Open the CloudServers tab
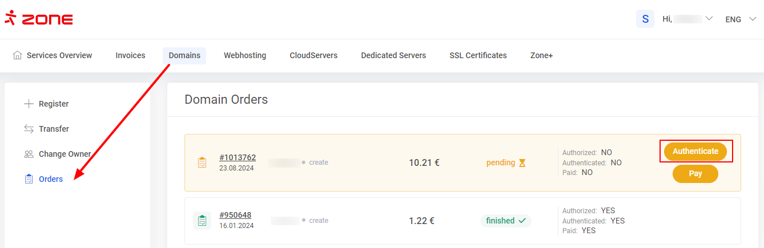Screen dimensions: 764x248 [313, 55]
